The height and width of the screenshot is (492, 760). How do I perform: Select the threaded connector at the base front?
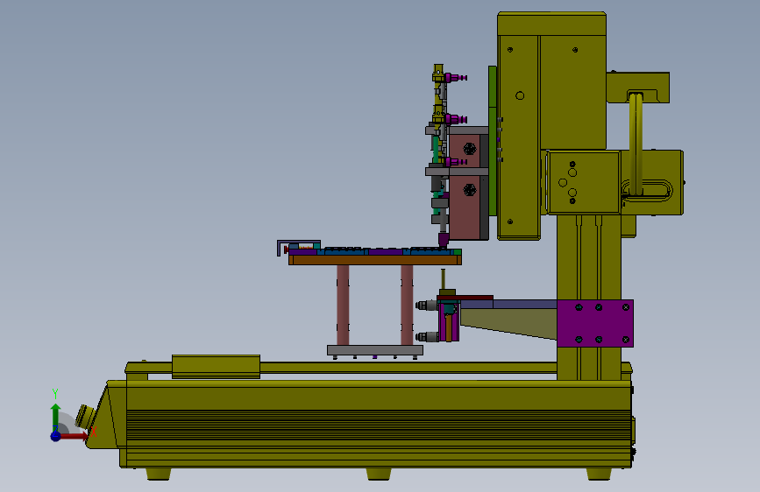point(84,417)
